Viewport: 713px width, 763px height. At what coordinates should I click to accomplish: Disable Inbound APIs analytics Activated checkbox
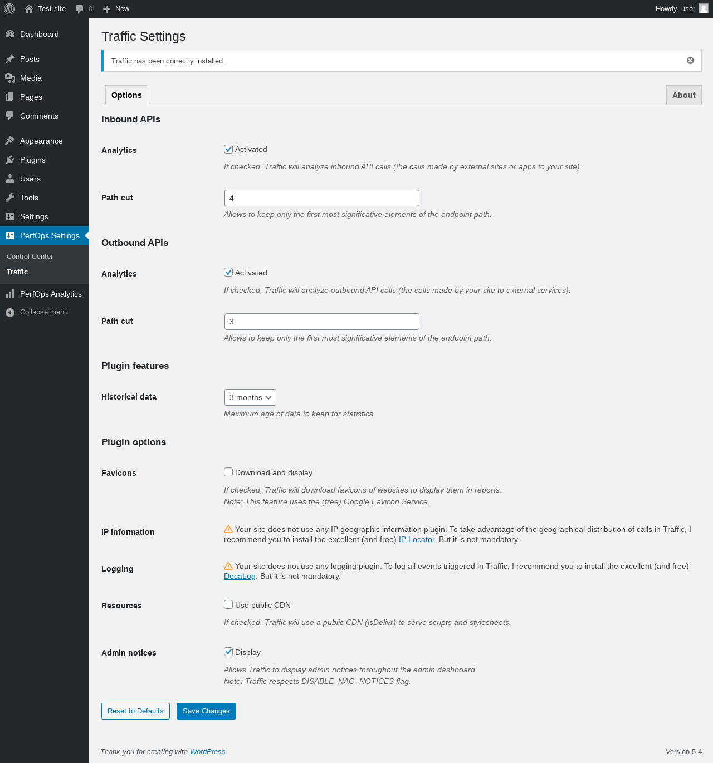click(x=228, y=149)
